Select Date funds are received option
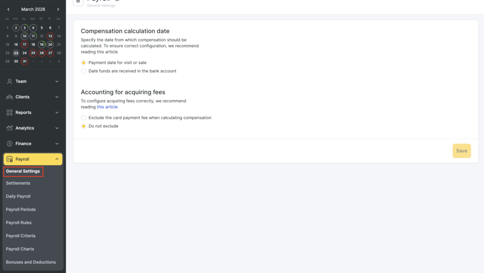The width and height of the screenshot is (484, 273). click(84, 71)
